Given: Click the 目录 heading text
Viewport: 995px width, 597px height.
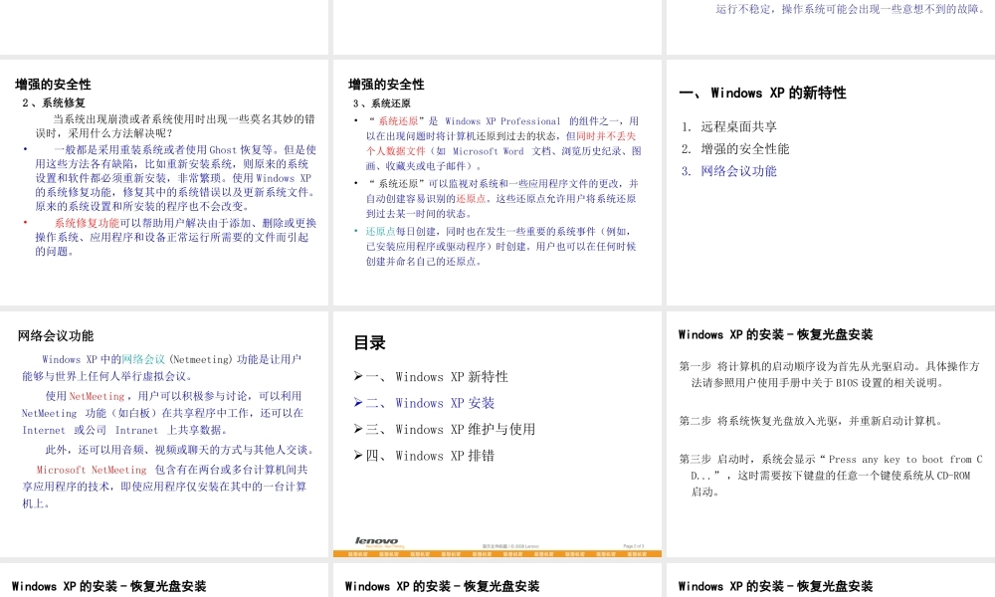Looking at the screenshot, I should coord(369,342).
